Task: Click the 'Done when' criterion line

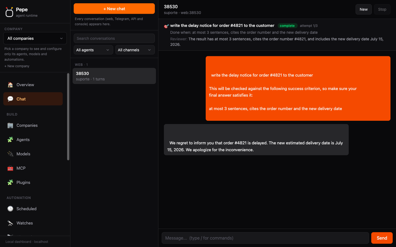Action: point(244,32)
